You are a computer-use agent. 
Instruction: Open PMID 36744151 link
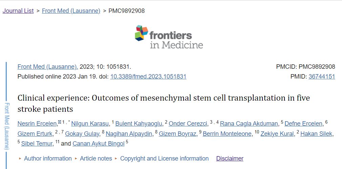coord(322,77)
